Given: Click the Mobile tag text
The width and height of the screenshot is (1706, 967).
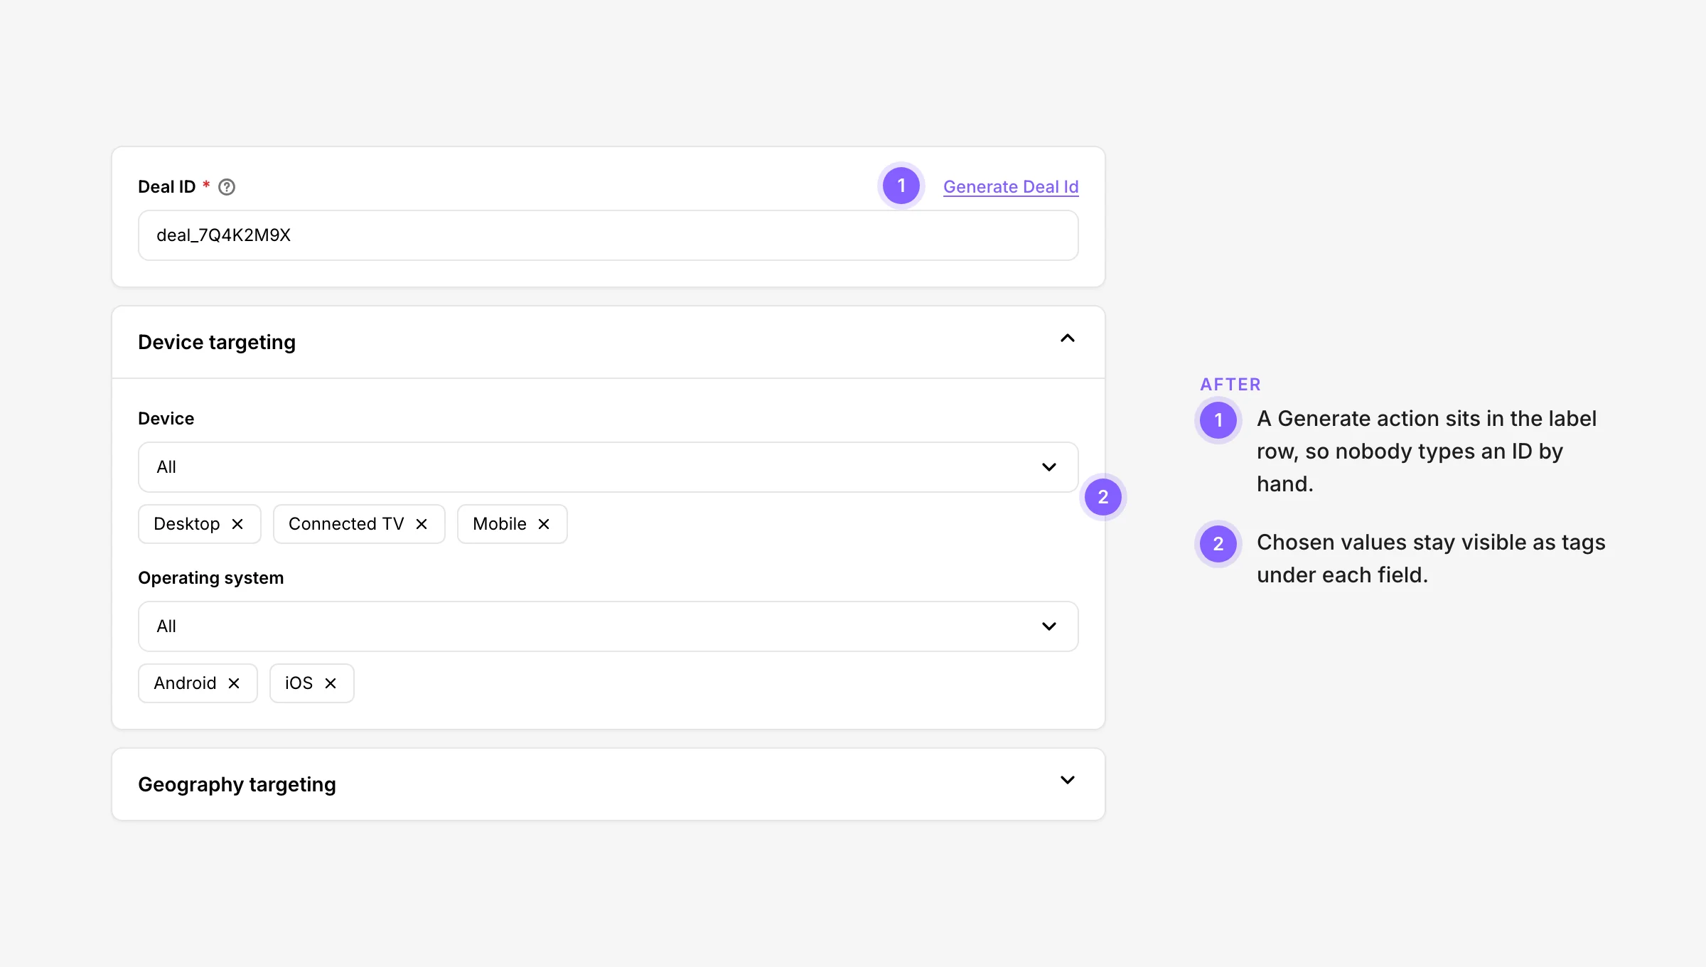Looking at the screenshot, I should coord(500,524).
